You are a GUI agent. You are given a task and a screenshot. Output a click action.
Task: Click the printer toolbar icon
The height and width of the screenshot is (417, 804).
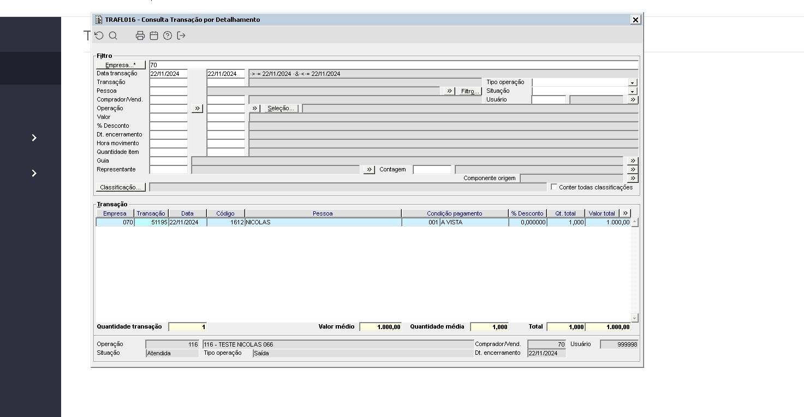click(140, 35)
